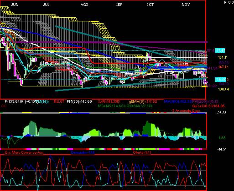Select the yellow 130.64 price label
The width and height of the screenshot is (234, 191).
tap(224, 89)
